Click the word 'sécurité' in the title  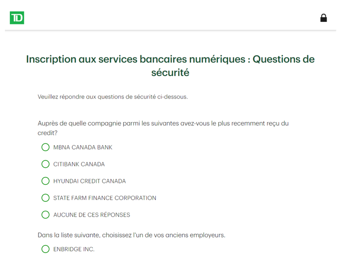click(x=170, y=73)
